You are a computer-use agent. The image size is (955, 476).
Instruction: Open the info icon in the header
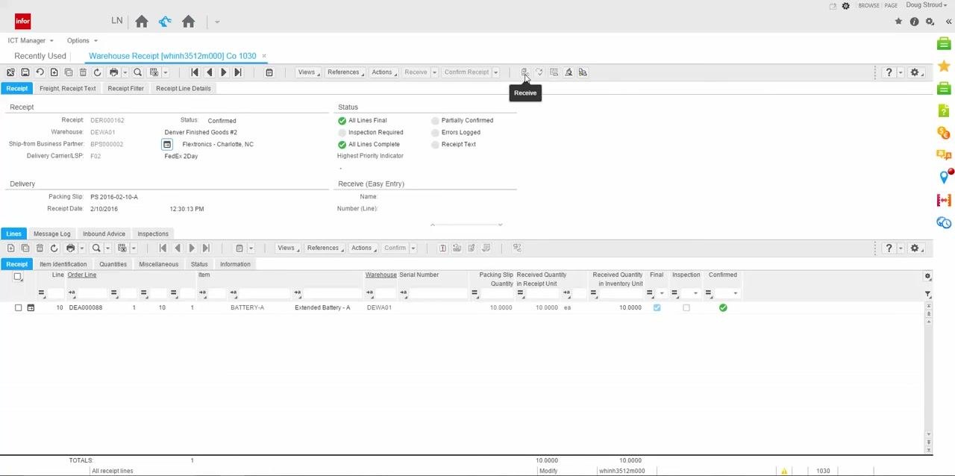[914, 22]
